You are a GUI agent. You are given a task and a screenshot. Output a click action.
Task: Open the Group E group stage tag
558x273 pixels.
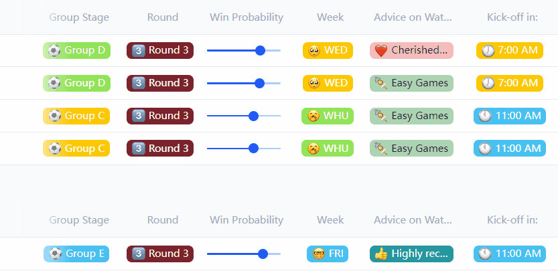pos(76,254)
